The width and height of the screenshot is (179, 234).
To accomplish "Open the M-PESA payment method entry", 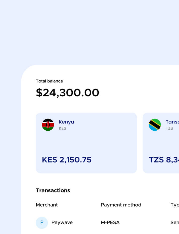I will (x=110, y=222).
